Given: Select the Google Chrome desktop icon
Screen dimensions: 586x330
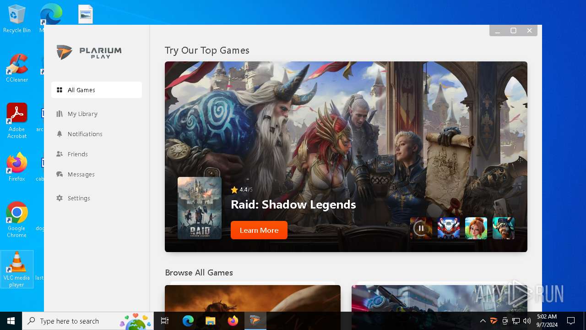Looking at the screenshot, I should click(17, 220).
